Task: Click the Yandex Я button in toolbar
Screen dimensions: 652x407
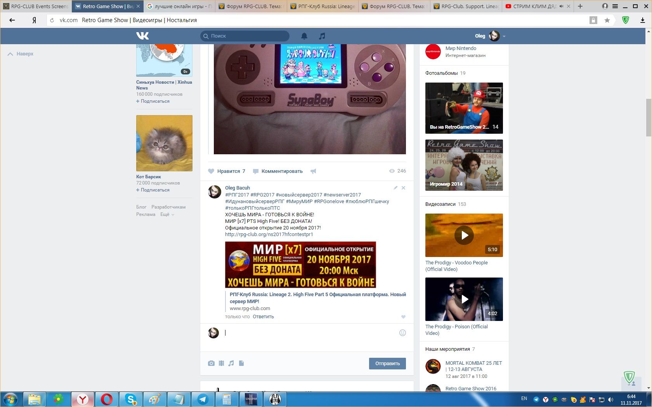Action: (34, 20)
